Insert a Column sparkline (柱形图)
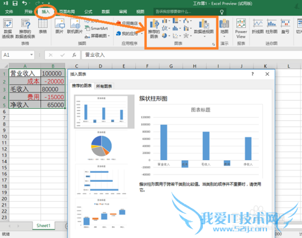This screenshot has width=302, height=238. click(x=272, y=27)
